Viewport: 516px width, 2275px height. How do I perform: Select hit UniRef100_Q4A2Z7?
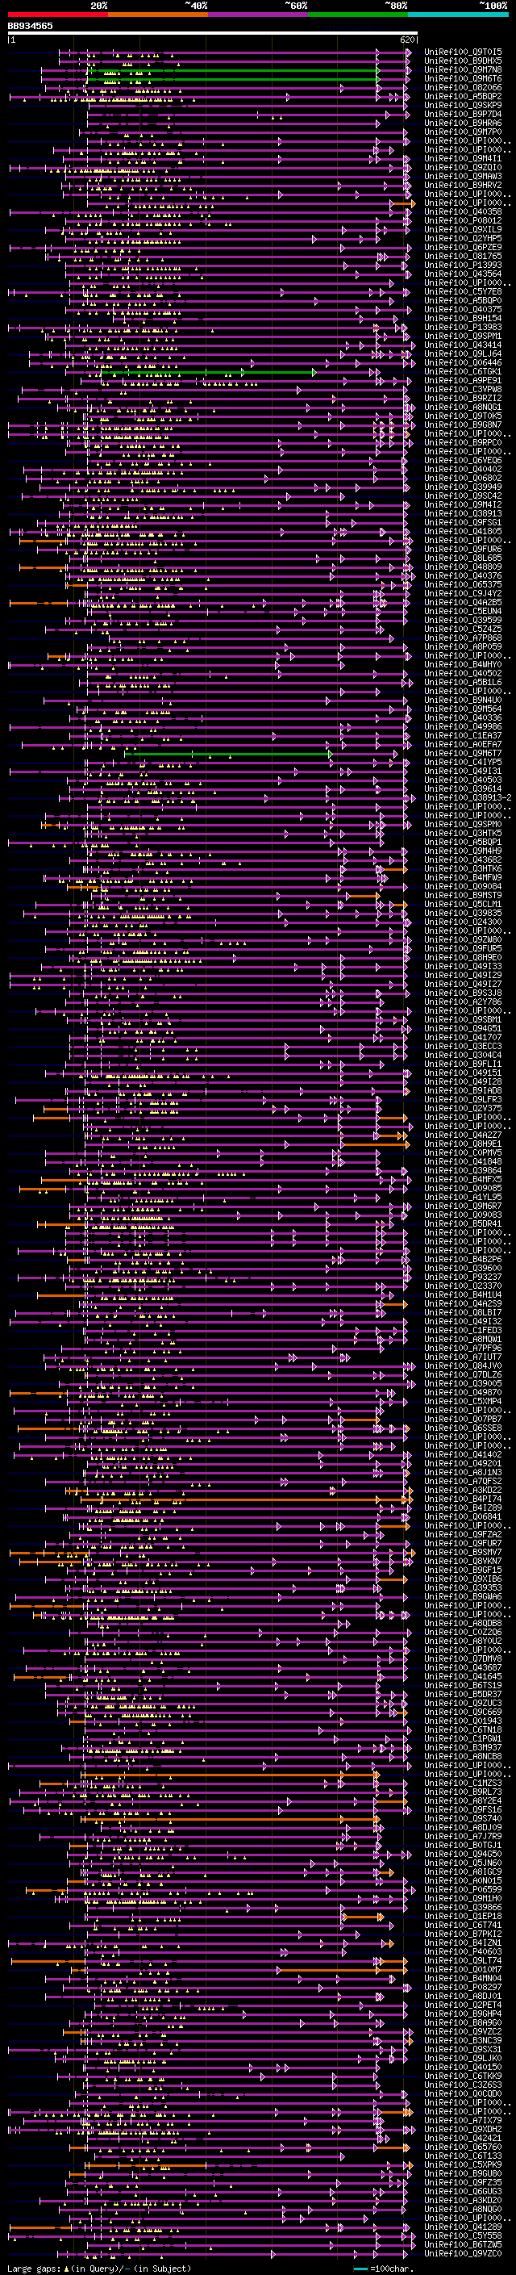pos(463,1135)
